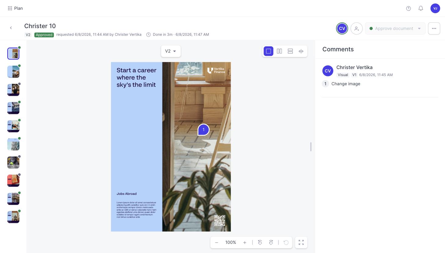Rotate the document counter-clockwise
Image resolution: width=445 pixels, height=253 pixels.
[260, 242]
